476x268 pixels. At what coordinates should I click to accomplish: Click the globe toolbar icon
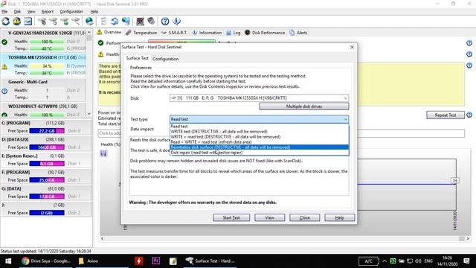click(89, 22)
